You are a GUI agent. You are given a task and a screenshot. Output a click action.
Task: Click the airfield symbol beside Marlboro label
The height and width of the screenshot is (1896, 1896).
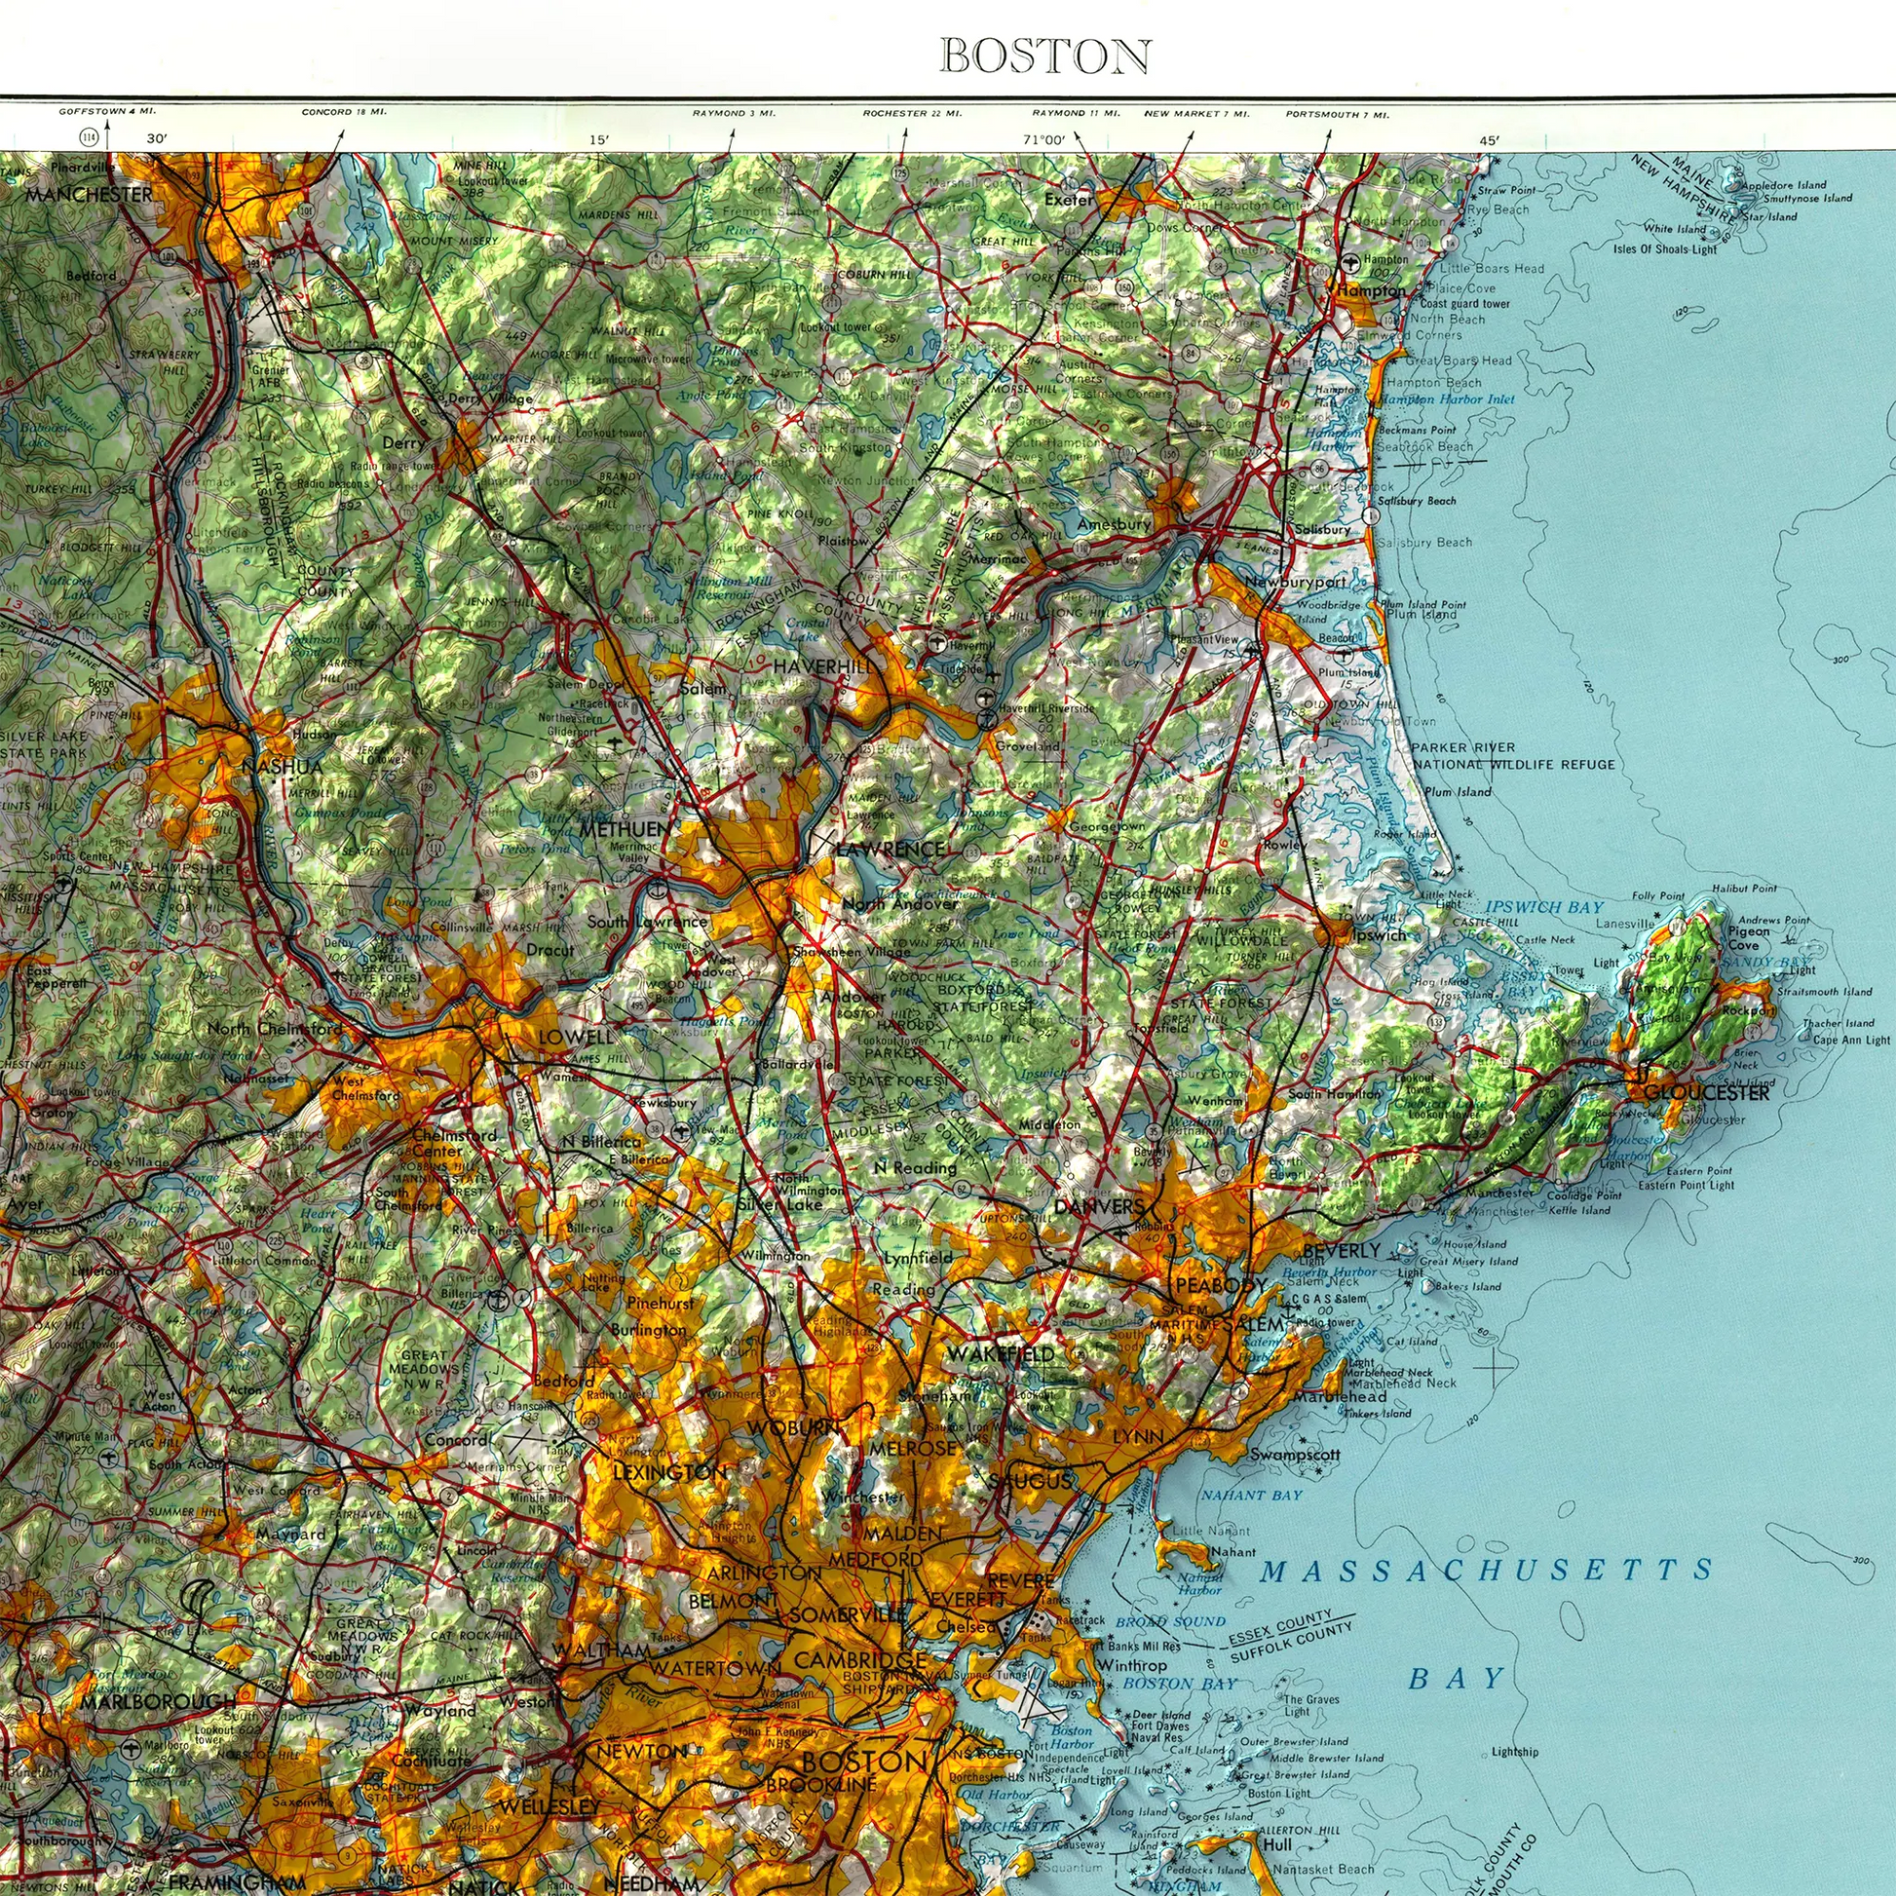pos(130,1750)
